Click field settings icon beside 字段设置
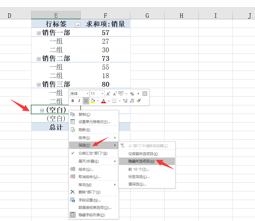The height and width of the screenshot is (221, 255). tap(73, 200)
